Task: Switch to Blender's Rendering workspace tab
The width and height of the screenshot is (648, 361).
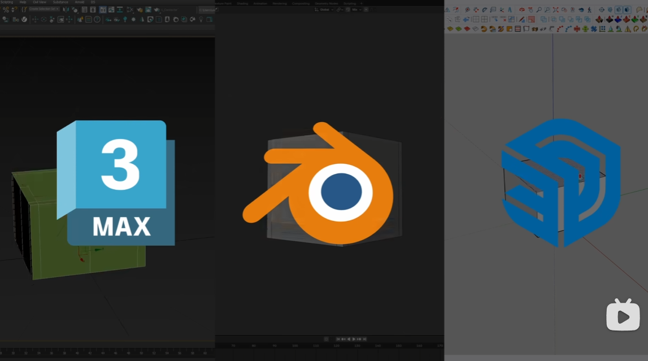Action: pos(280,3)
